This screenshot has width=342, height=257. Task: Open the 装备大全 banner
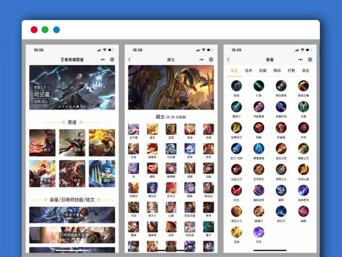point(72,215)
